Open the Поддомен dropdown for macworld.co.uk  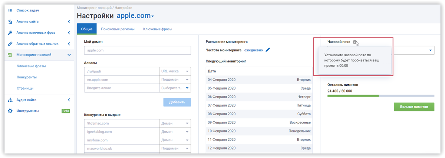click(x=175, y=149)
